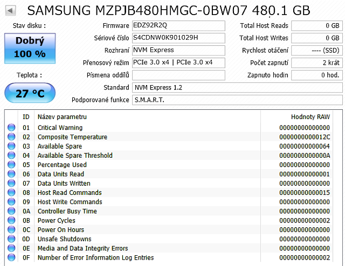Click RAW value 0000000000000A
345x266 pixels.
(305, 156)
